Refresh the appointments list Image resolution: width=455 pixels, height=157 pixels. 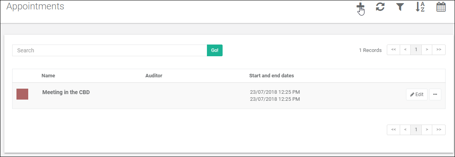tap(380, 7)
